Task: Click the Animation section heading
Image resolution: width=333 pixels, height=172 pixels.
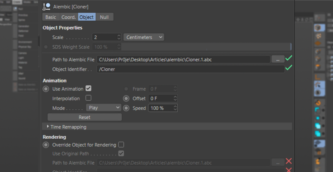Action: pos(55,81)
